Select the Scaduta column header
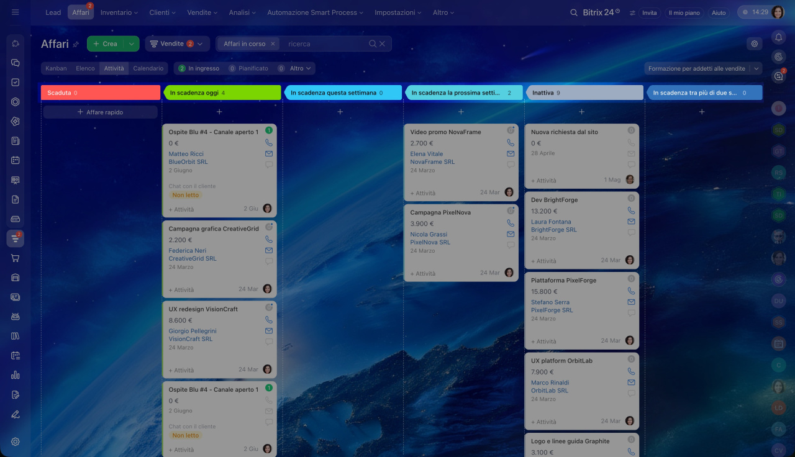The image size is (795, 457). [101, 93]
